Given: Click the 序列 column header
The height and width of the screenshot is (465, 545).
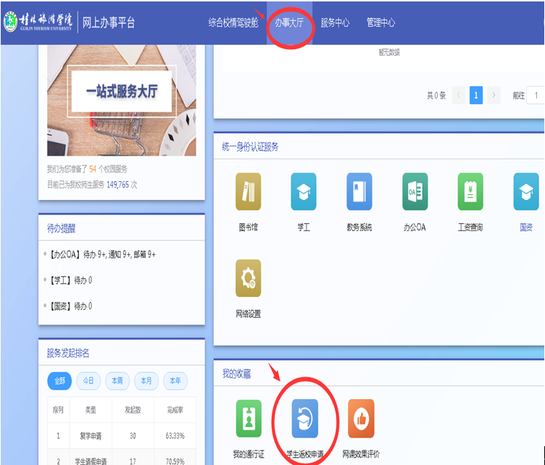Looking at the screenshot, I should click(x=58, y=410).
